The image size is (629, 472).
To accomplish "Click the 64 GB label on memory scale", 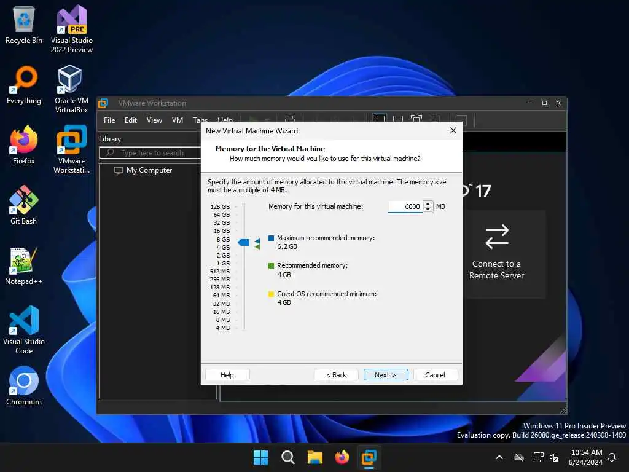I will (221, 214).
